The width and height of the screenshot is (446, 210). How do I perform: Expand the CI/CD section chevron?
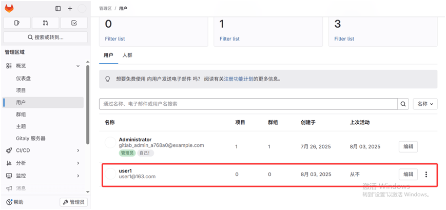coord(78,150)
